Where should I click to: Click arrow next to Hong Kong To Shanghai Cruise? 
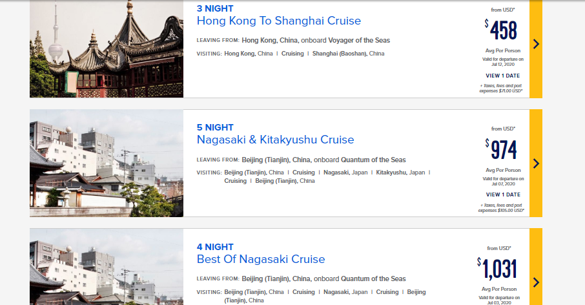(x=536, y=44)
